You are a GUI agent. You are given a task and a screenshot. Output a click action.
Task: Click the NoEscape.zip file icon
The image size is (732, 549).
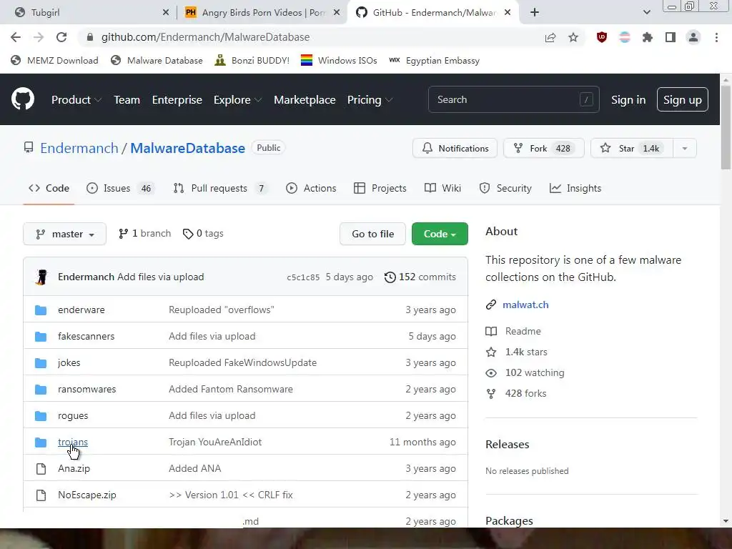point(41,495)
